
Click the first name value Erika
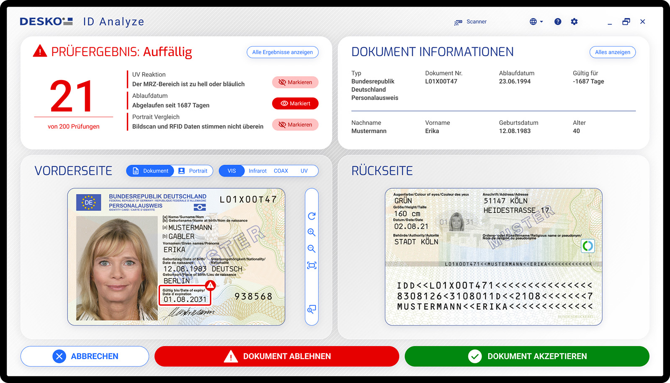432,131
